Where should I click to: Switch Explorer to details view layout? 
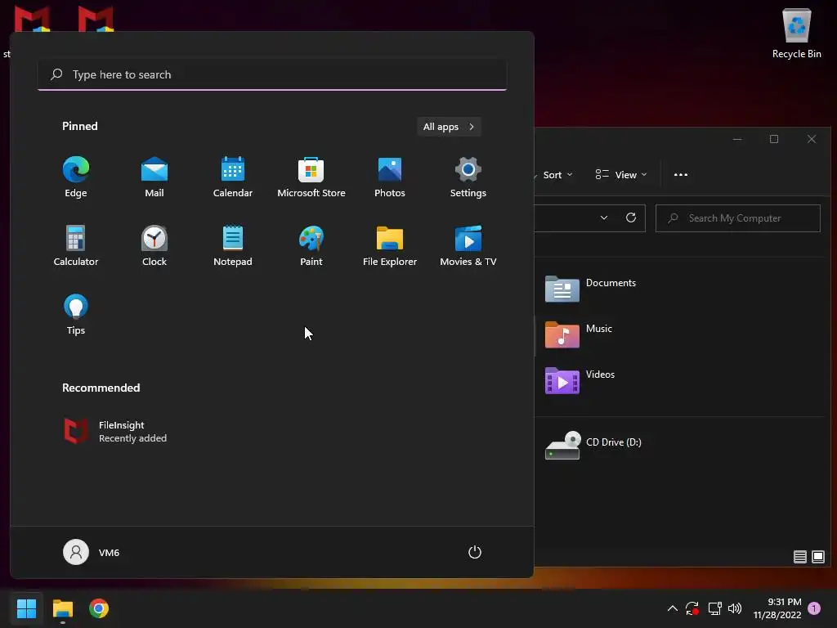point(799,557)
